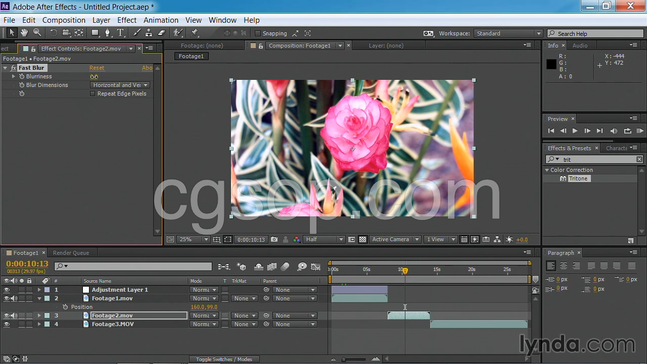Enable the Snapping checkbox
The image size is (647, 364).
(x=258, y=33)
